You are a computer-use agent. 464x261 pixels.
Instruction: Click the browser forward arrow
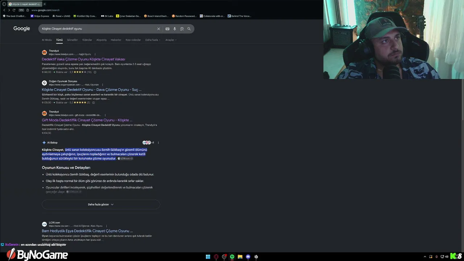coord(9,10)
